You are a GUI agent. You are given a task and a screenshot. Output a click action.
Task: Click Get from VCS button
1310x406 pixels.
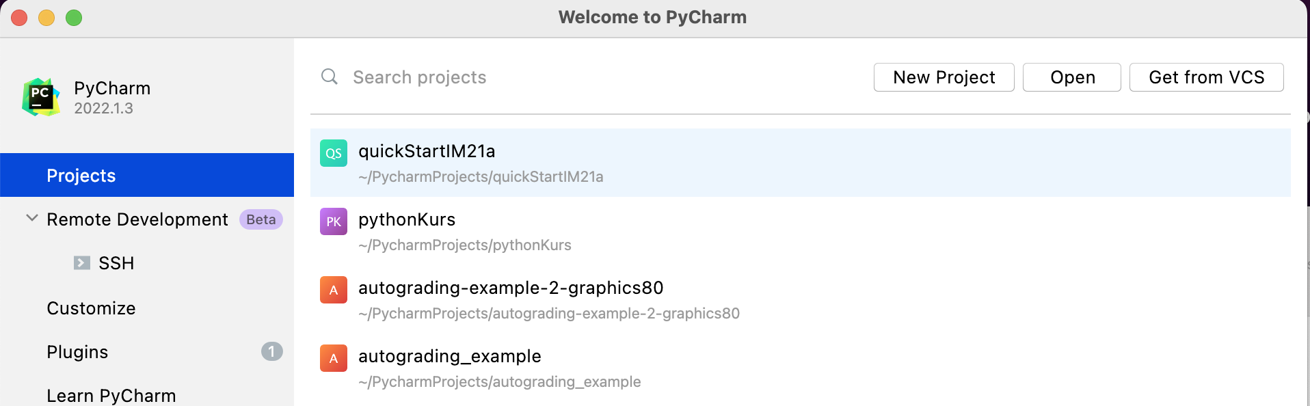1206,77
